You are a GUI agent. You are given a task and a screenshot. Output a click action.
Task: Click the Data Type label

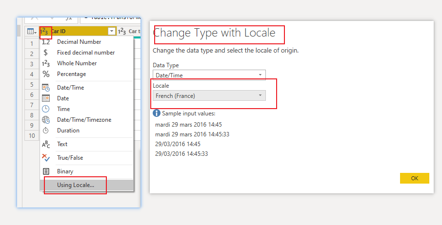pos(166,65)
